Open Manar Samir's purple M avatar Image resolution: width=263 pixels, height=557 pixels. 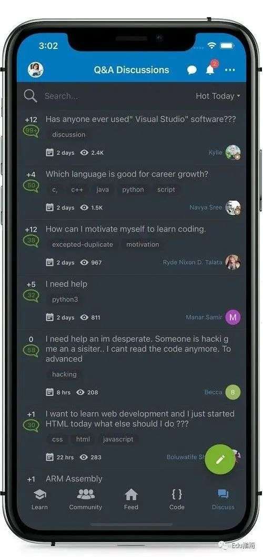233,317
